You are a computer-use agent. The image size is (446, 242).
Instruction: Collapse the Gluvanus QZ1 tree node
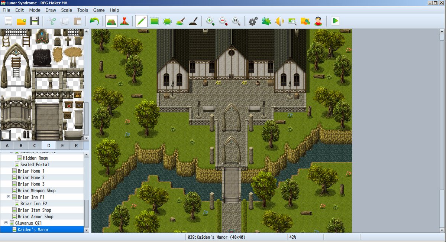pyautogui.click(x=6, y=223)
